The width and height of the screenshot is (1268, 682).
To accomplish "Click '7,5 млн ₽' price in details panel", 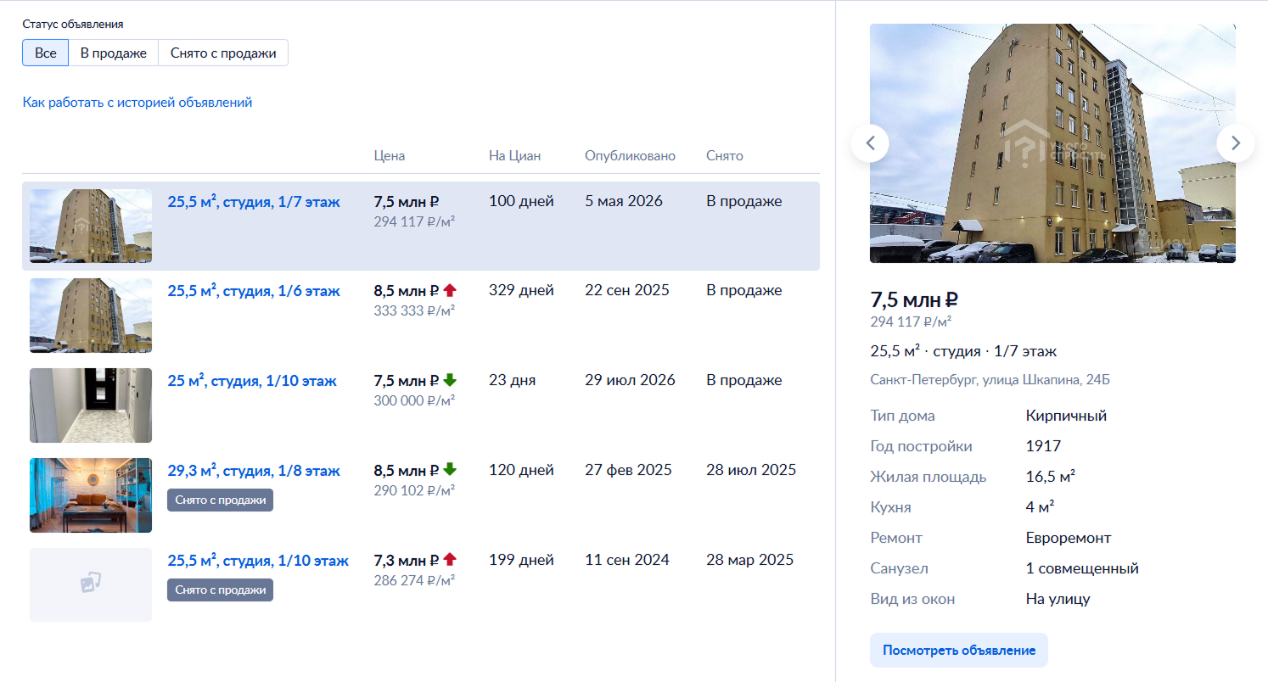I will click(914, 299).
